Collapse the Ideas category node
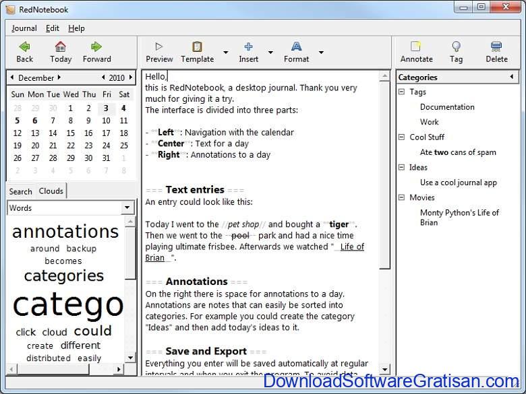 (401, 167)
